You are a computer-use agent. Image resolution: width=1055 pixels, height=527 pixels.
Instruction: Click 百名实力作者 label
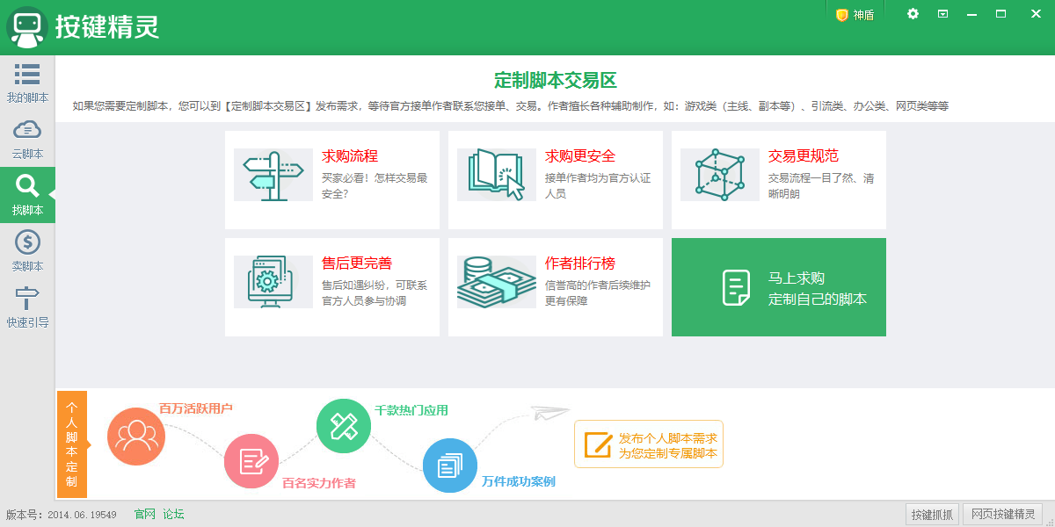(x=319, y=483)
